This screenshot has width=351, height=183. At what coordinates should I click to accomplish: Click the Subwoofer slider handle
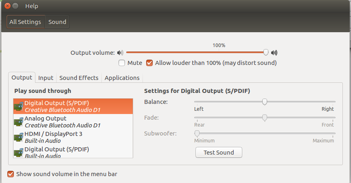point(197,133)
